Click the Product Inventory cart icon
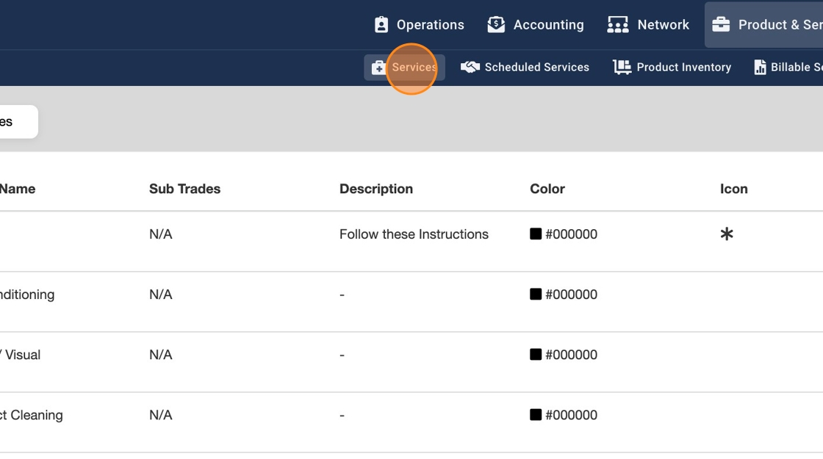Viewport: 823px width, 459px height. point(622,68)
